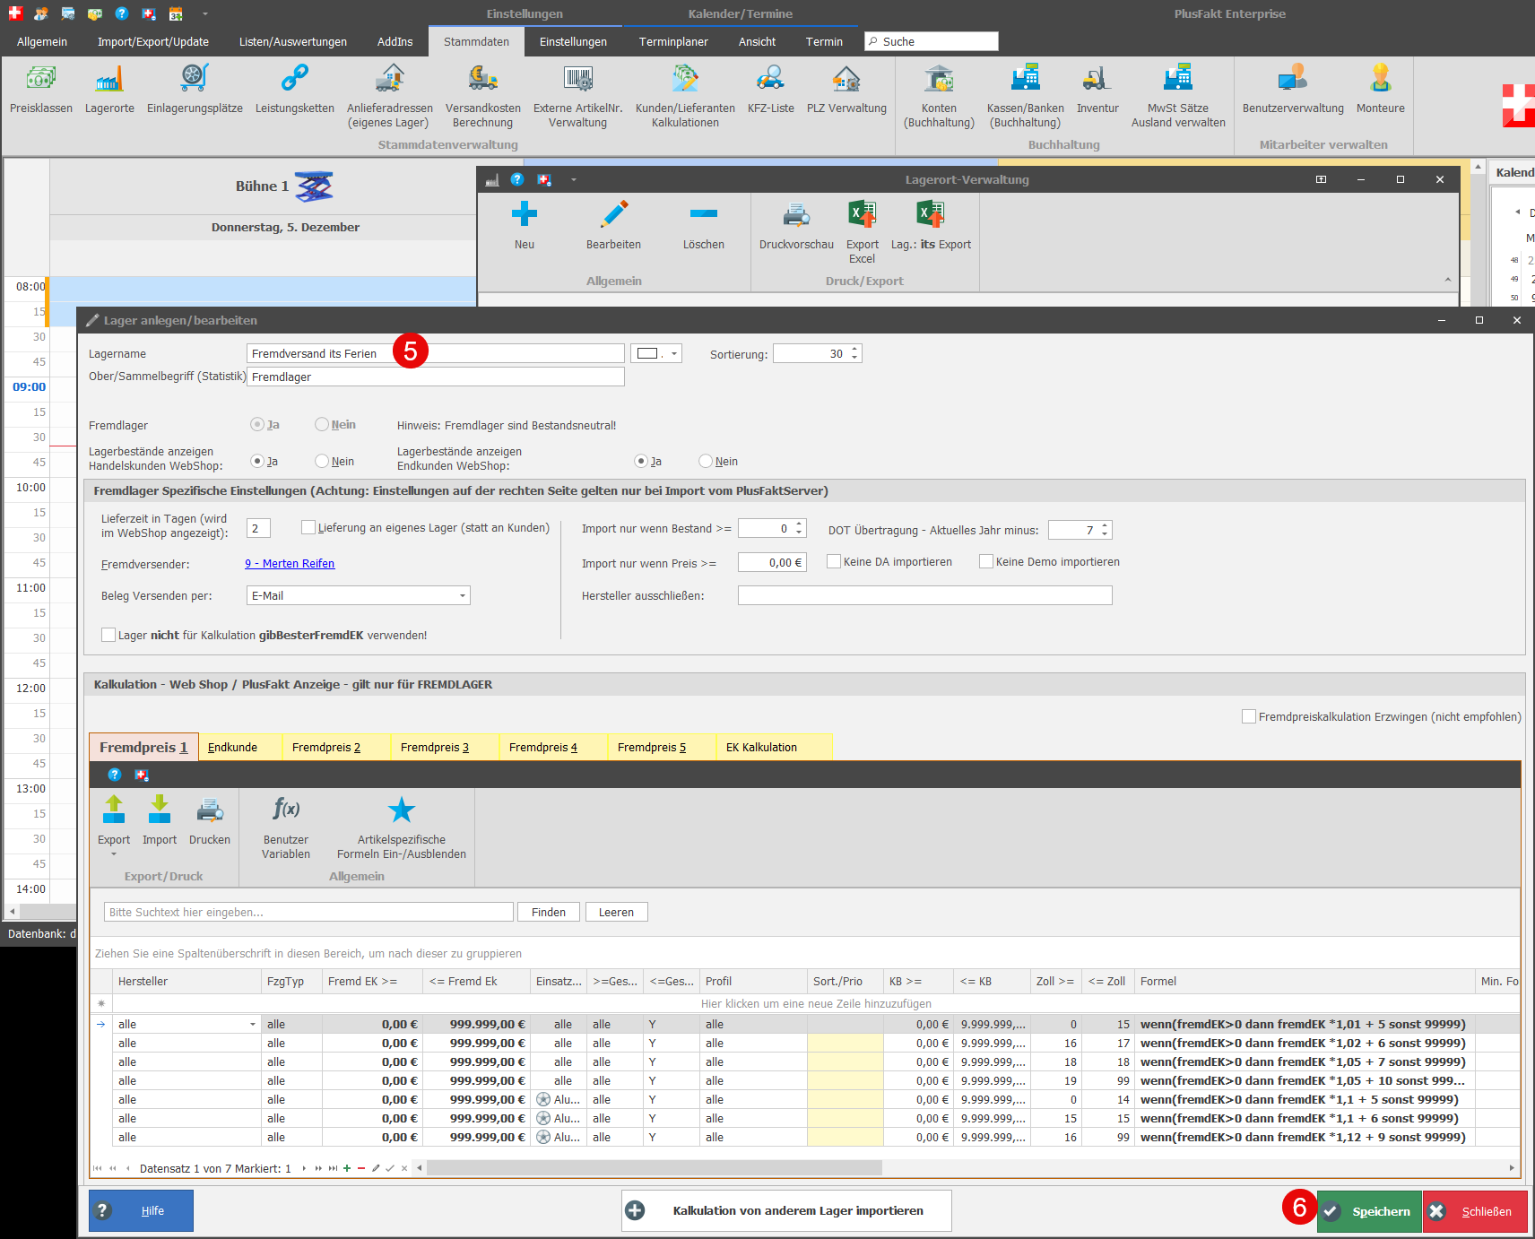Open MwSt Sätze Ausland verwalten

(x=1178, y=97)
